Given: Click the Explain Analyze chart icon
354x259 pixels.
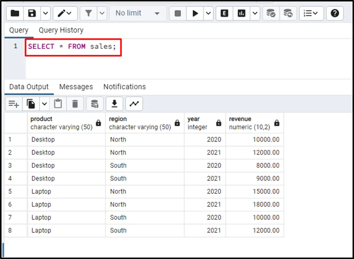Looking at the screenshot, I should point(242,13).
